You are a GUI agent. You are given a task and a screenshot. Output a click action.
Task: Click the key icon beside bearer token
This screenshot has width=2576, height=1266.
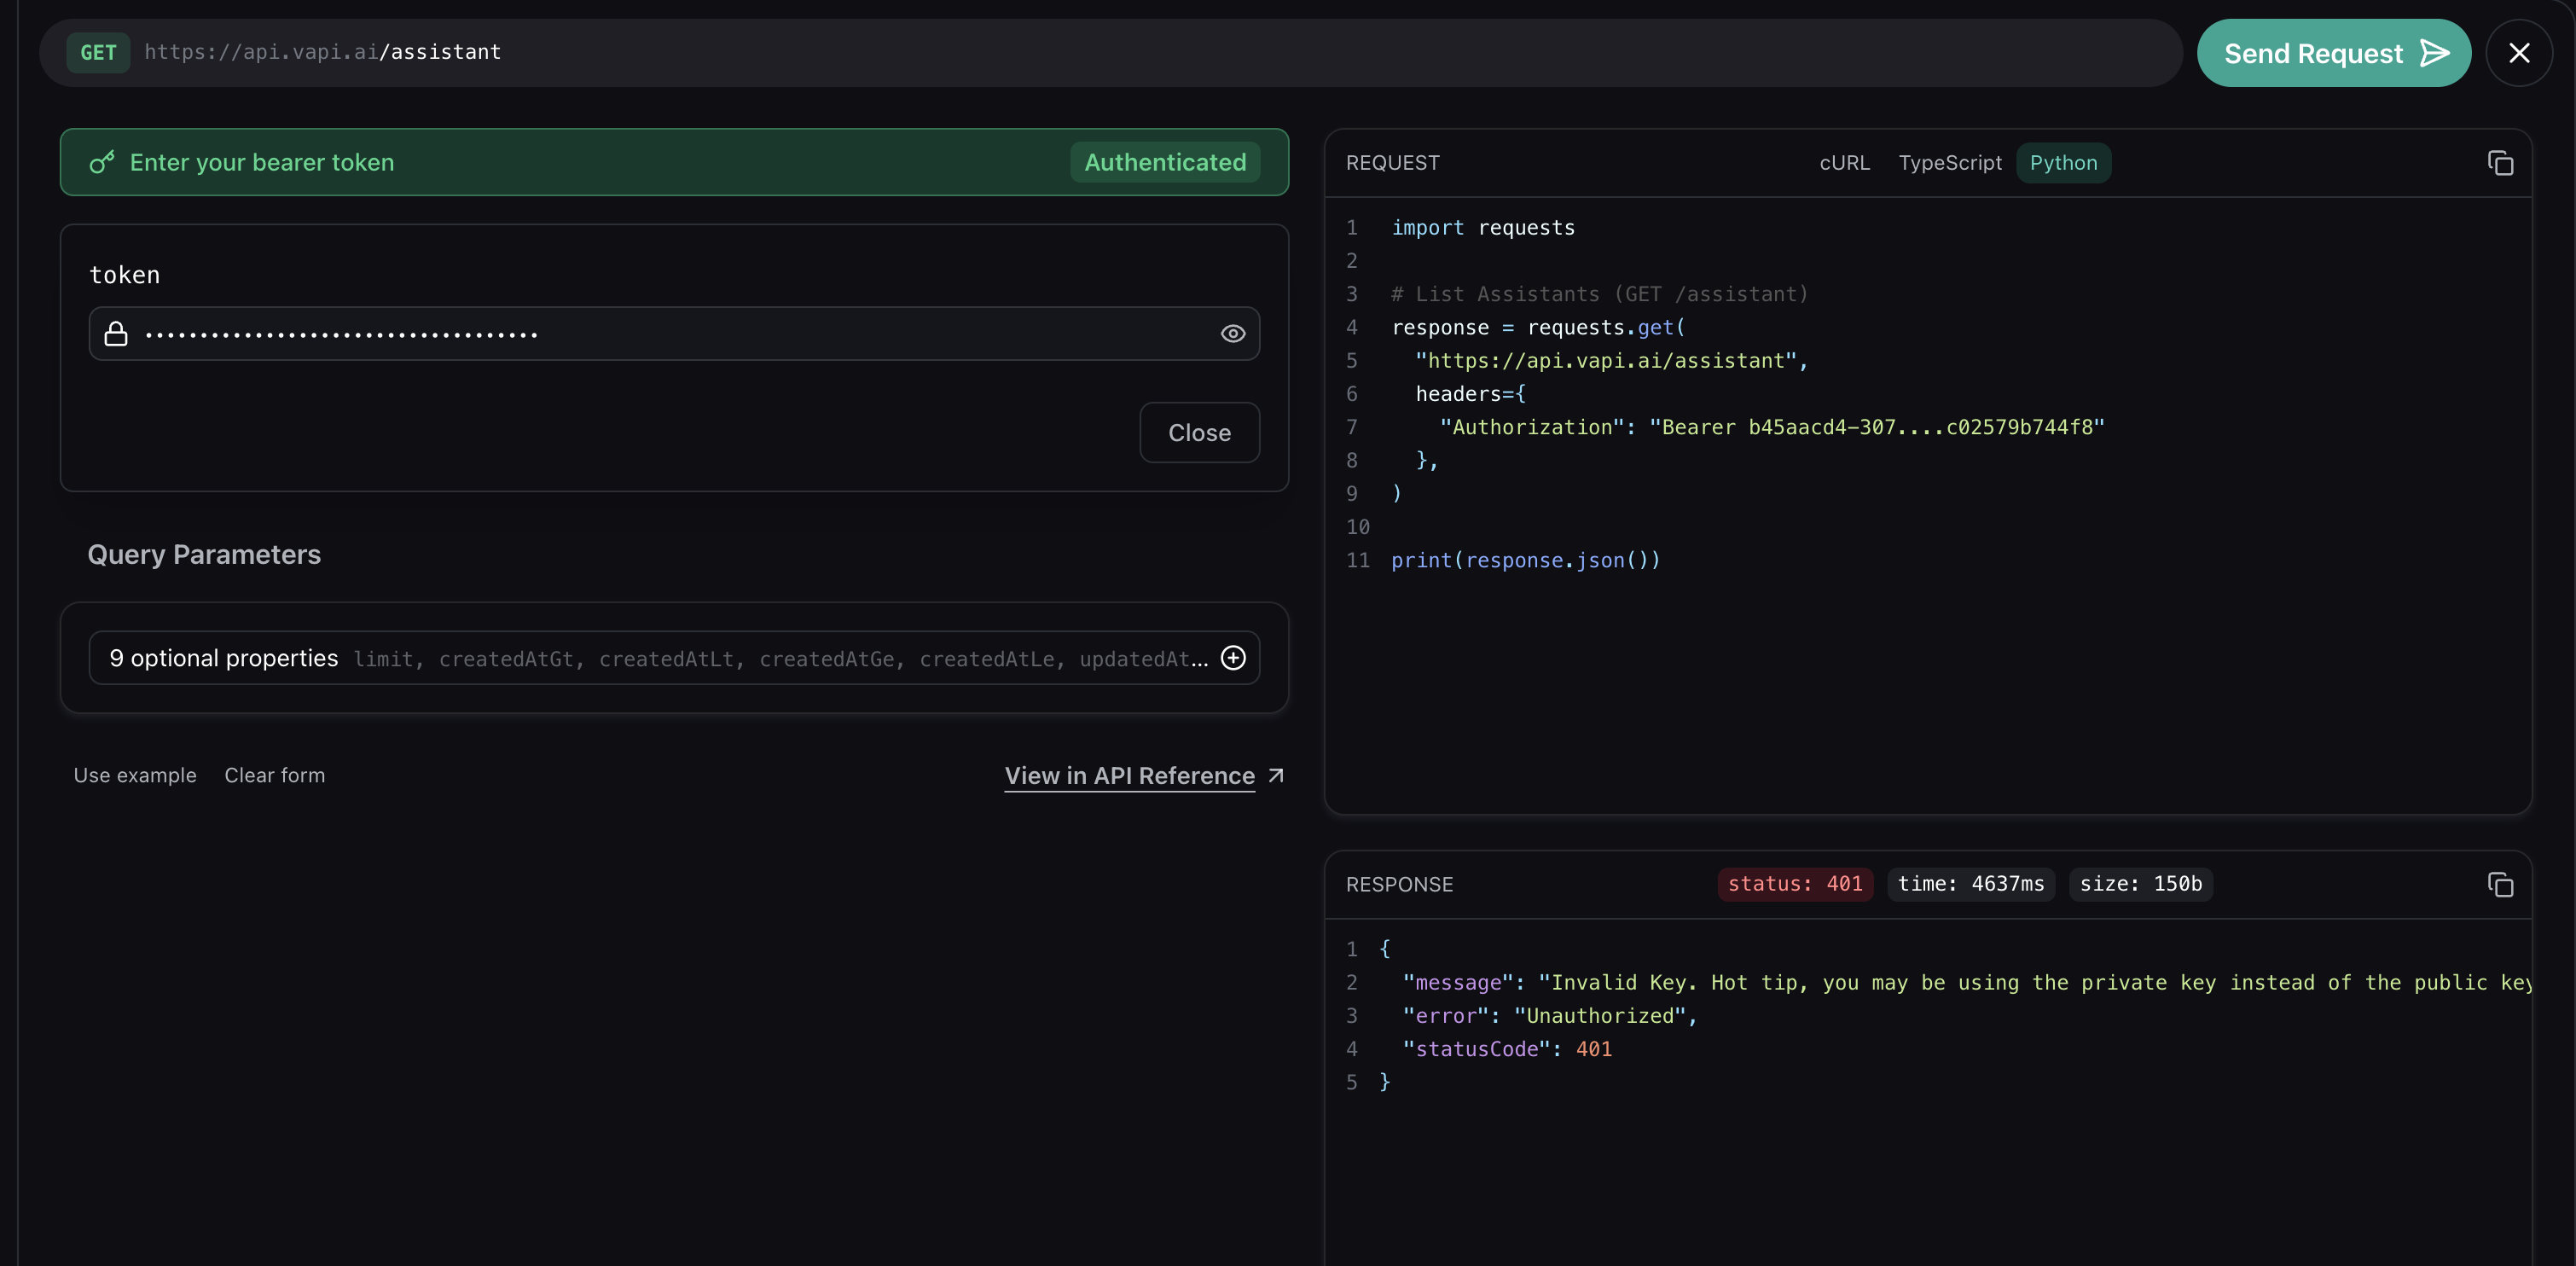[102, 162]
